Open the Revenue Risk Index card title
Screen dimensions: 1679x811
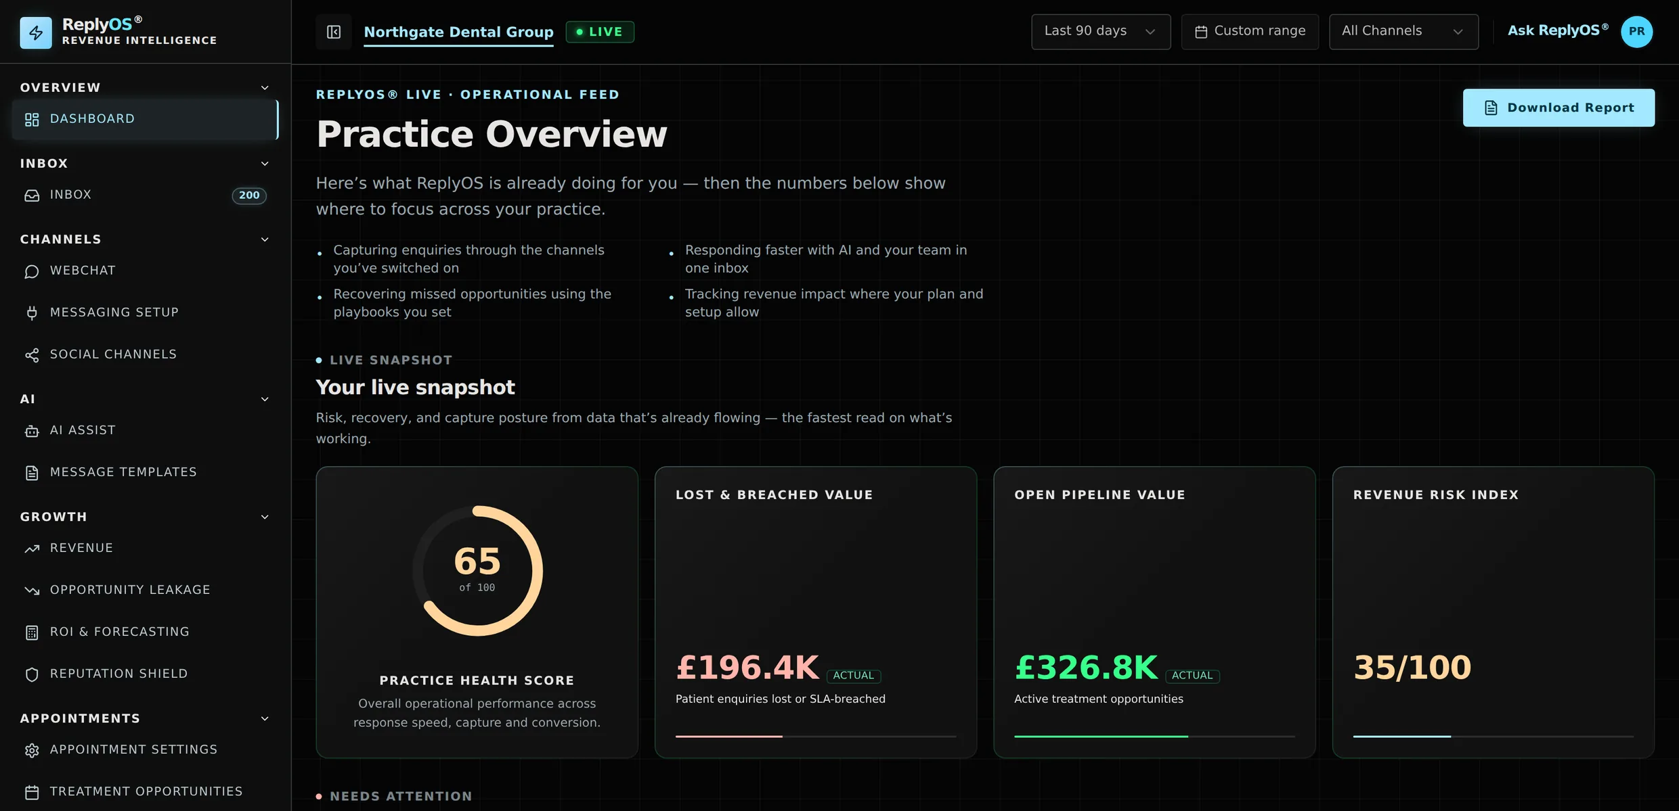click(1436, 495)
